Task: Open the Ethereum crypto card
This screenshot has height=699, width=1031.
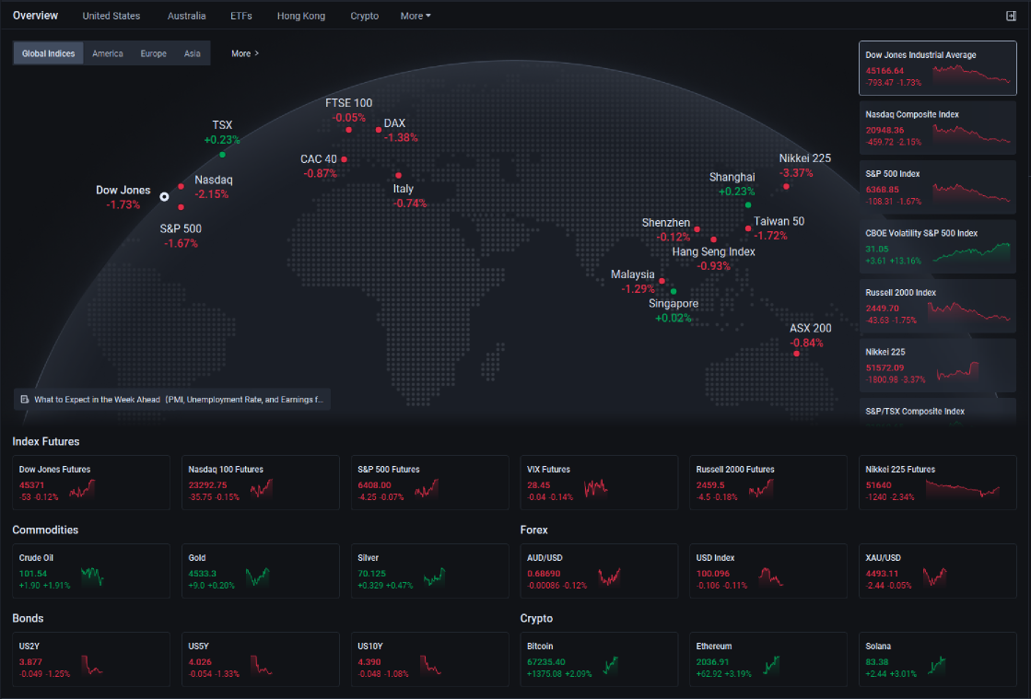Action: (x=768, y=659)
